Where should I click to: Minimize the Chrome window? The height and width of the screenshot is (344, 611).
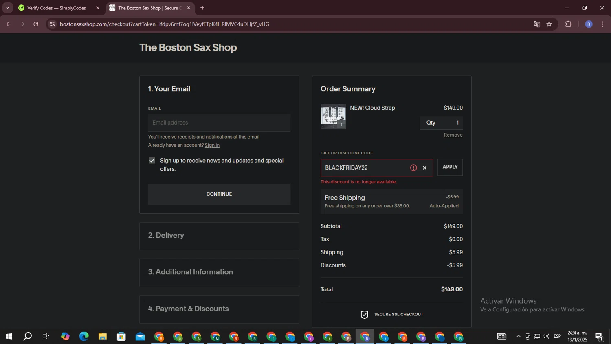pyautogui.click(x=567, y=8)
